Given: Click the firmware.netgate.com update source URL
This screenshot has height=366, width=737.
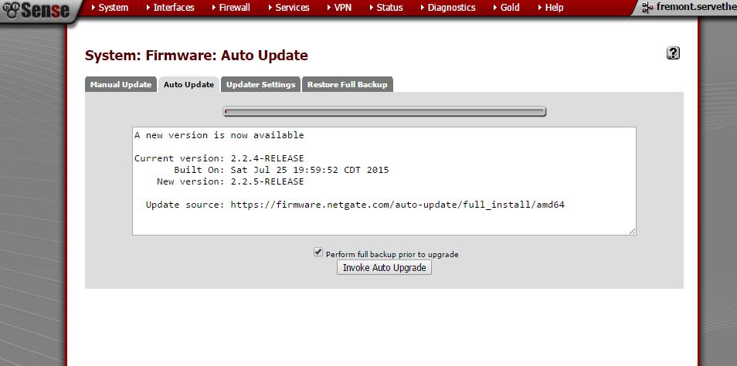Looking at the screenshot, I should coord(398,205).
